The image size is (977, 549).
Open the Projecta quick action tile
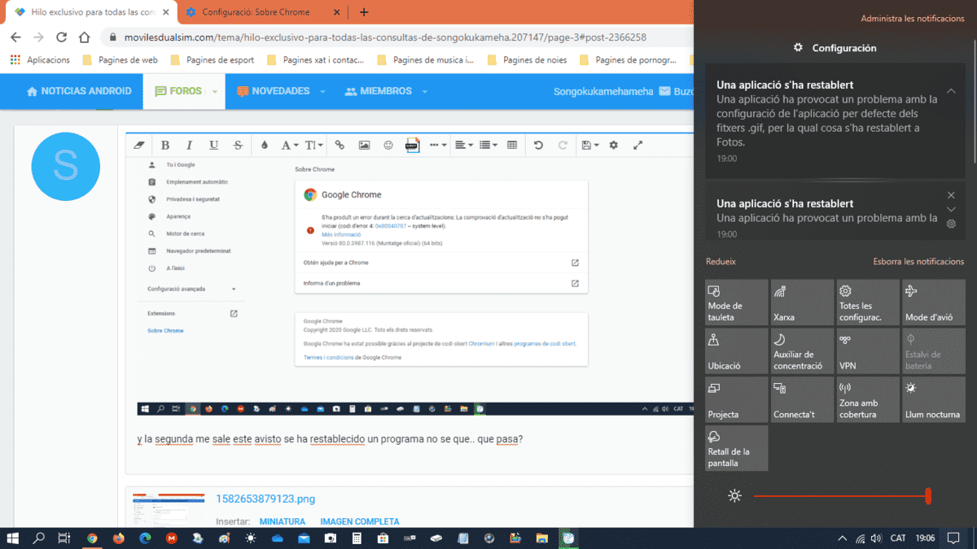736,399
